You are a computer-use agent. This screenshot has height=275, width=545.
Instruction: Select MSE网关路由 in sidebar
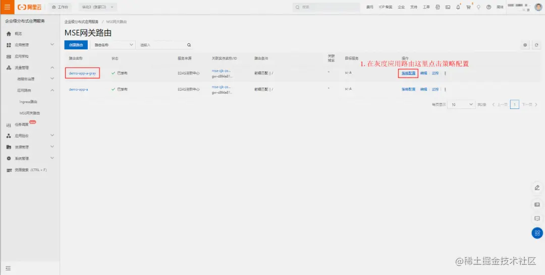[30, 114]
